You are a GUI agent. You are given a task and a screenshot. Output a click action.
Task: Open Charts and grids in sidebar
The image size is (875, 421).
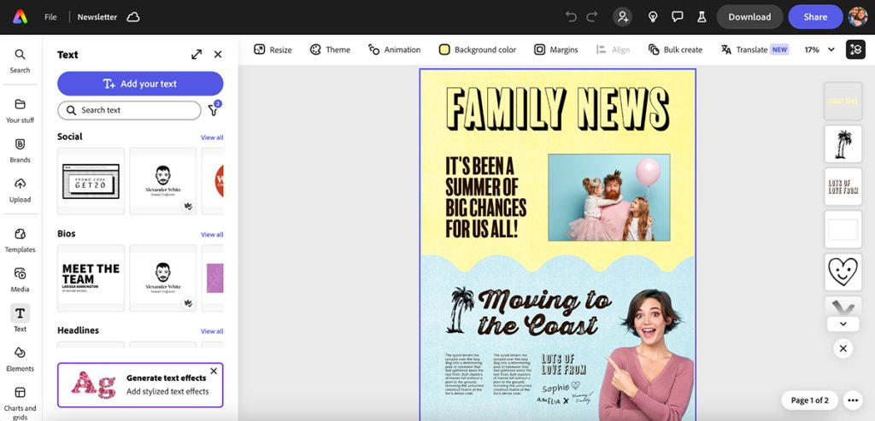pos(21,402)
